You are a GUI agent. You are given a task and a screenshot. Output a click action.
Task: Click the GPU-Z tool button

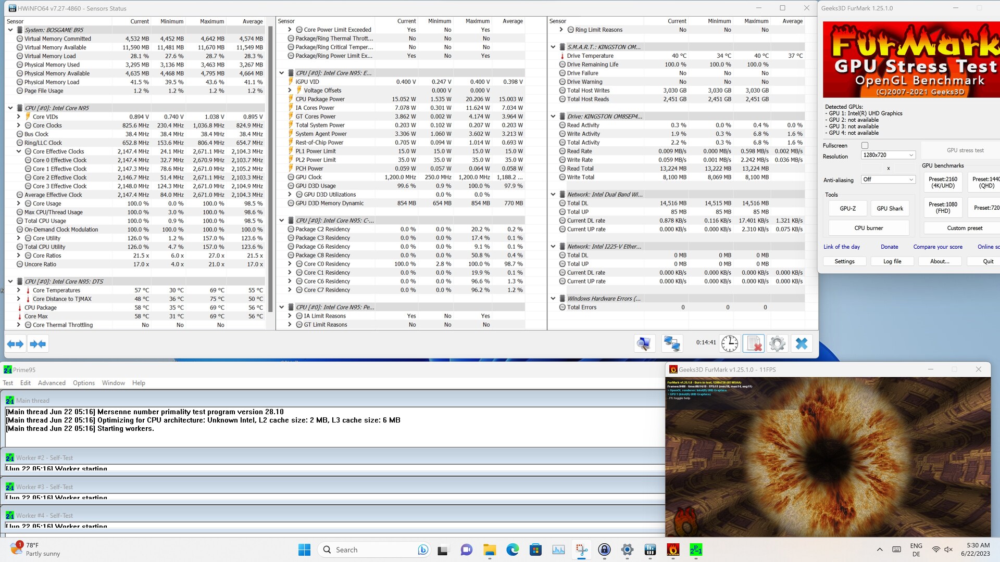coord(847,209)
